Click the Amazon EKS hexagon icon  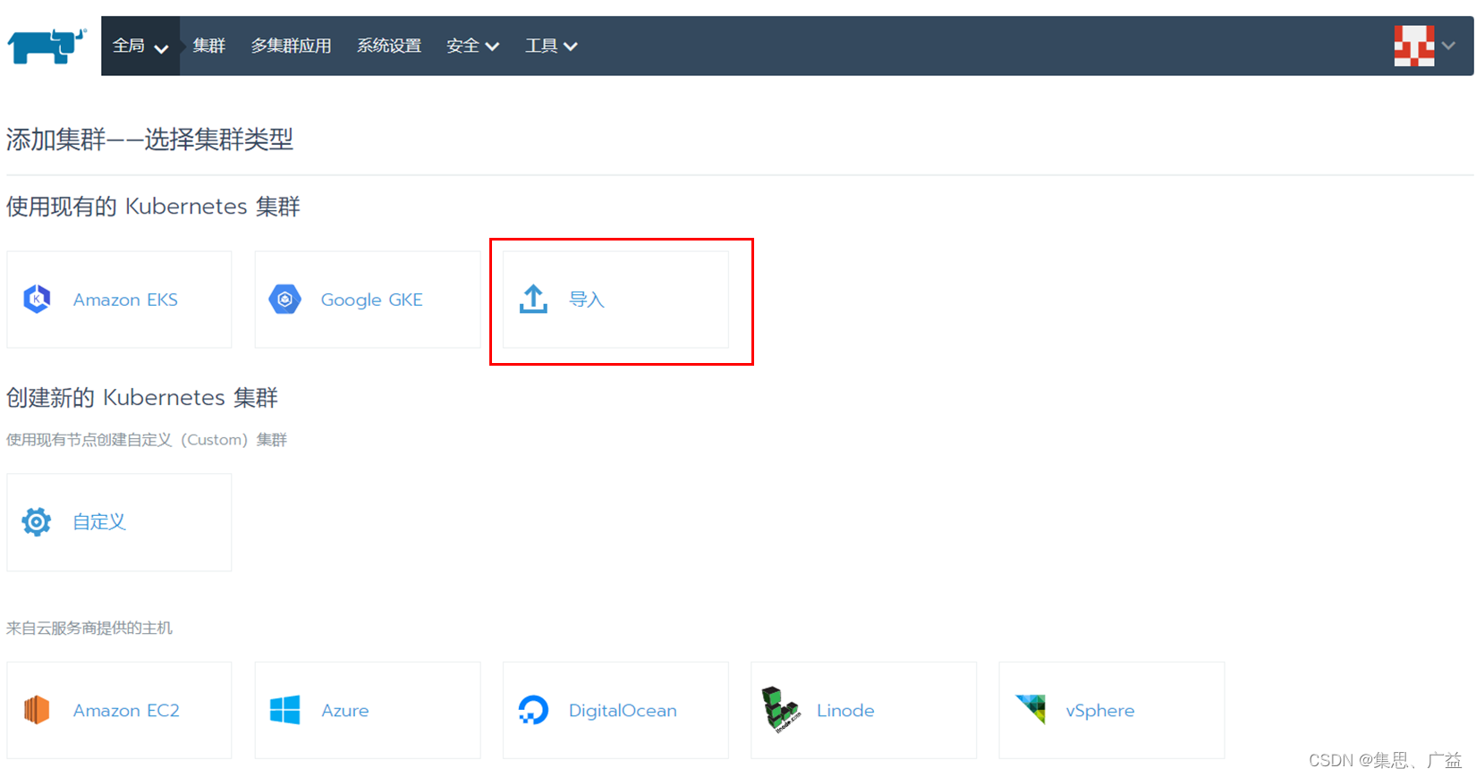point(37,299)
